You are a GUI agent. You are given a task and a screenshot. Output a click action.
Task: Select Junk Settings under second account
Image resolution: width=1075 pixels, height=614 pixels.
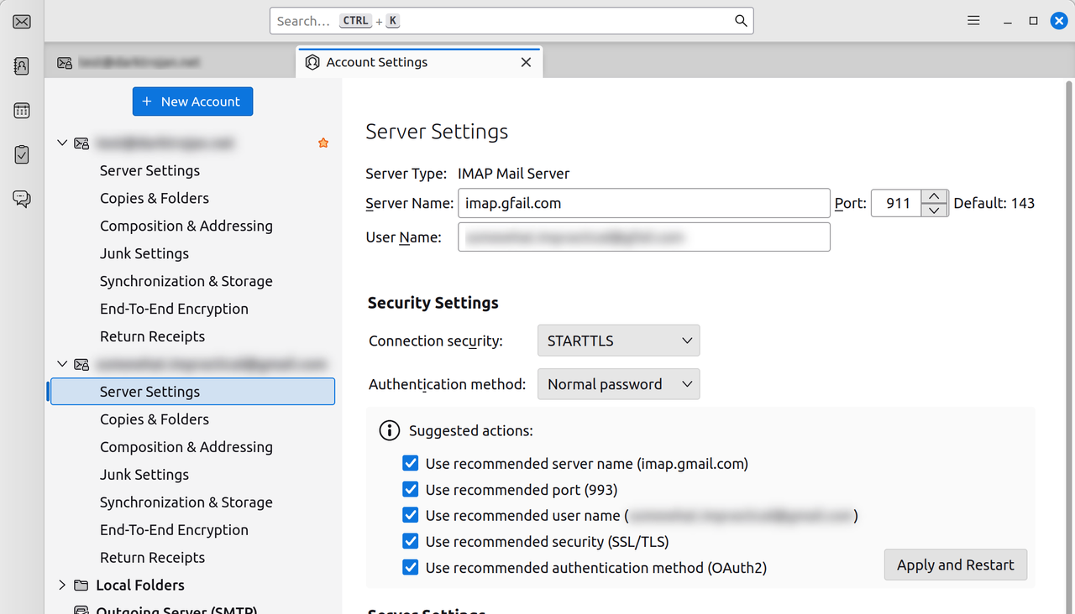point(144,474)
